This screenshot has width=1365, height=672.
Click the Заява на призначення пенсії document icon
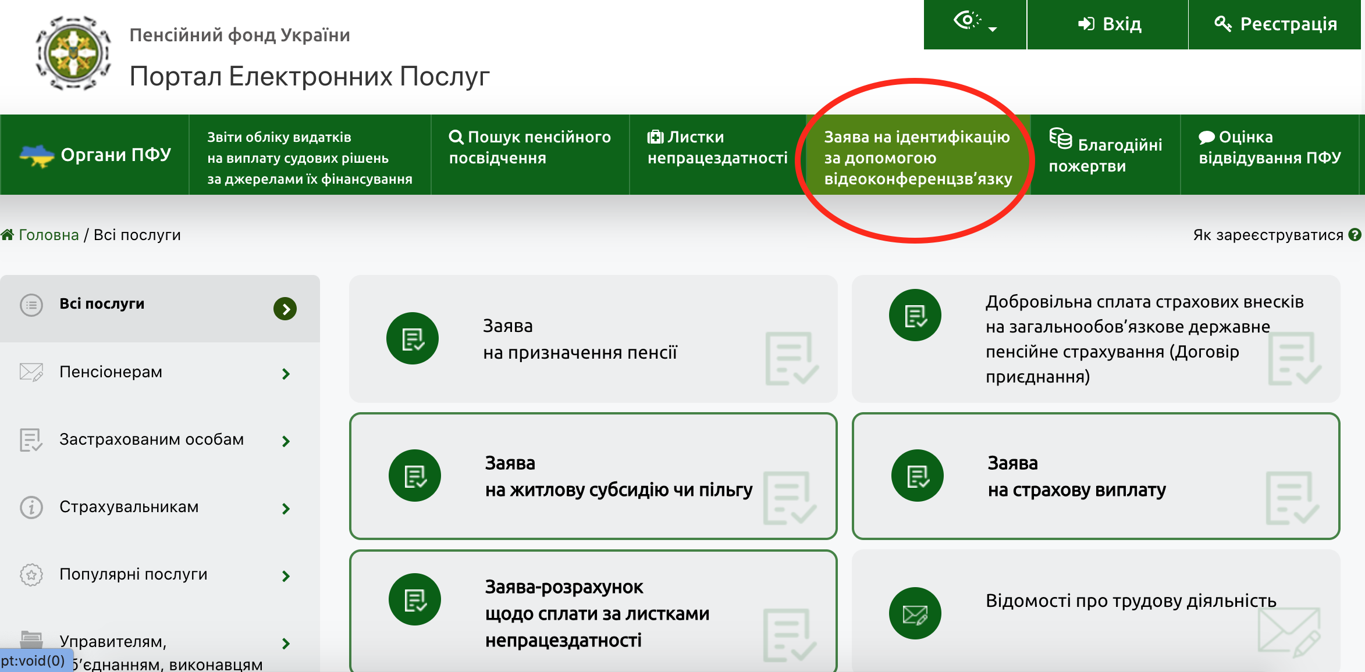[x=413, y=338]
